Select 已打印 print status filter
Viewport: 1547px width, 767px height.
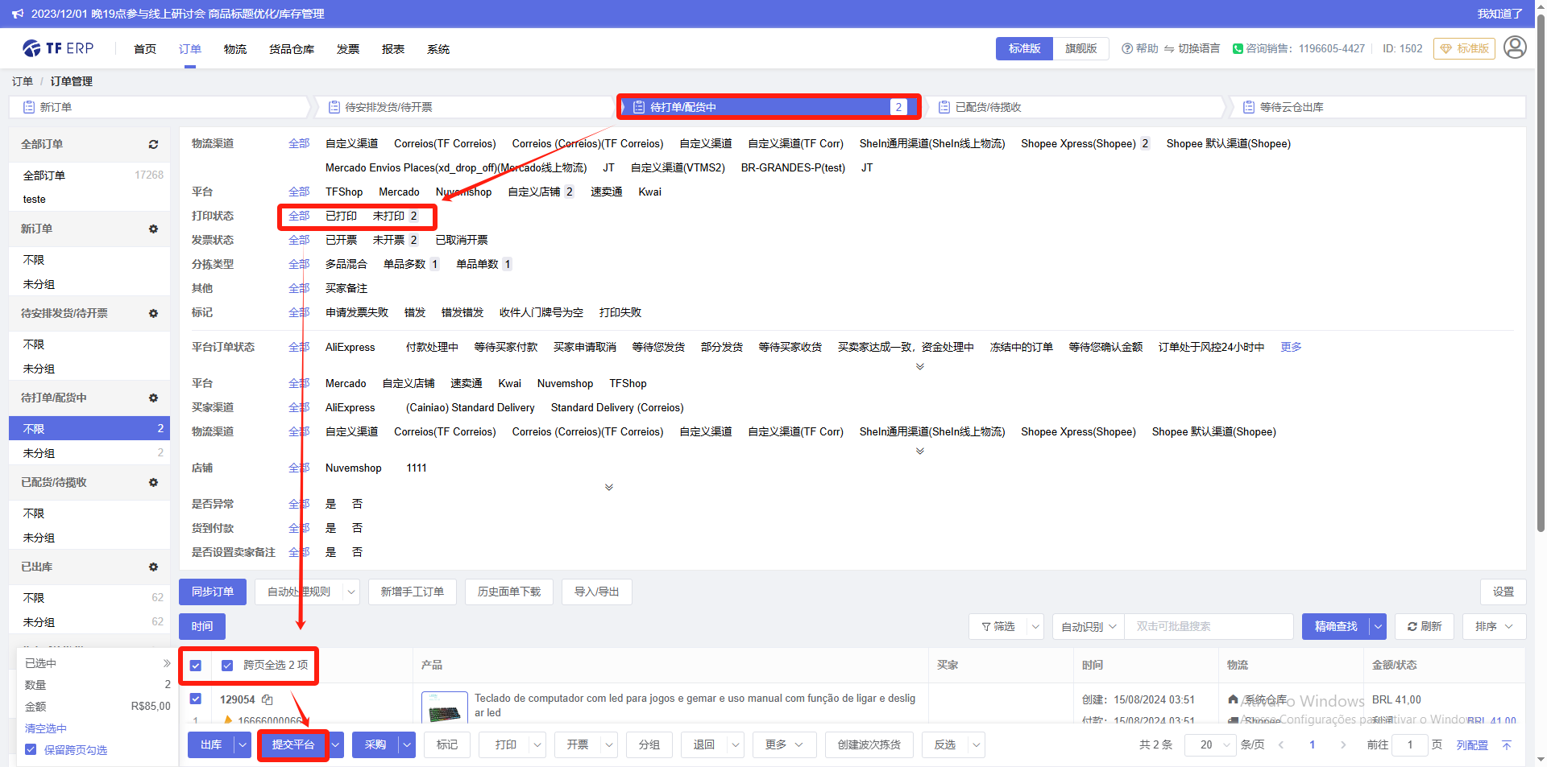point(341,216)
